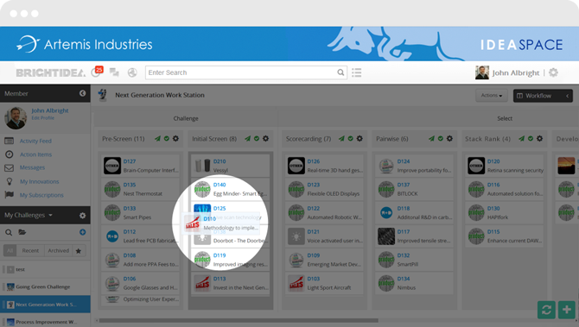Screen dimensions: 579x327
Task: Open Initial Screen stage settings gear
Action: (265, 139)
